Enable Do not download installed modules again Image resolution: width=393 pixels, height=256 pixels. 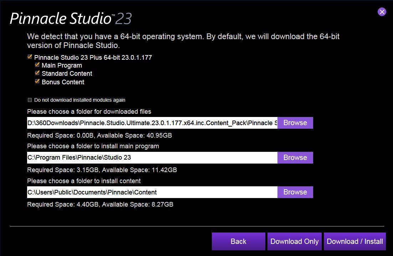click(30, 100)
